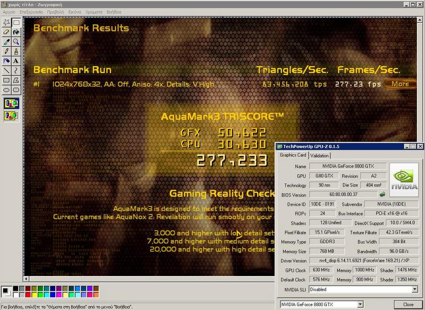425x310 pixels.
Task: Select the Curve tool
Action: pyautogui.click(x=16, y=71)
